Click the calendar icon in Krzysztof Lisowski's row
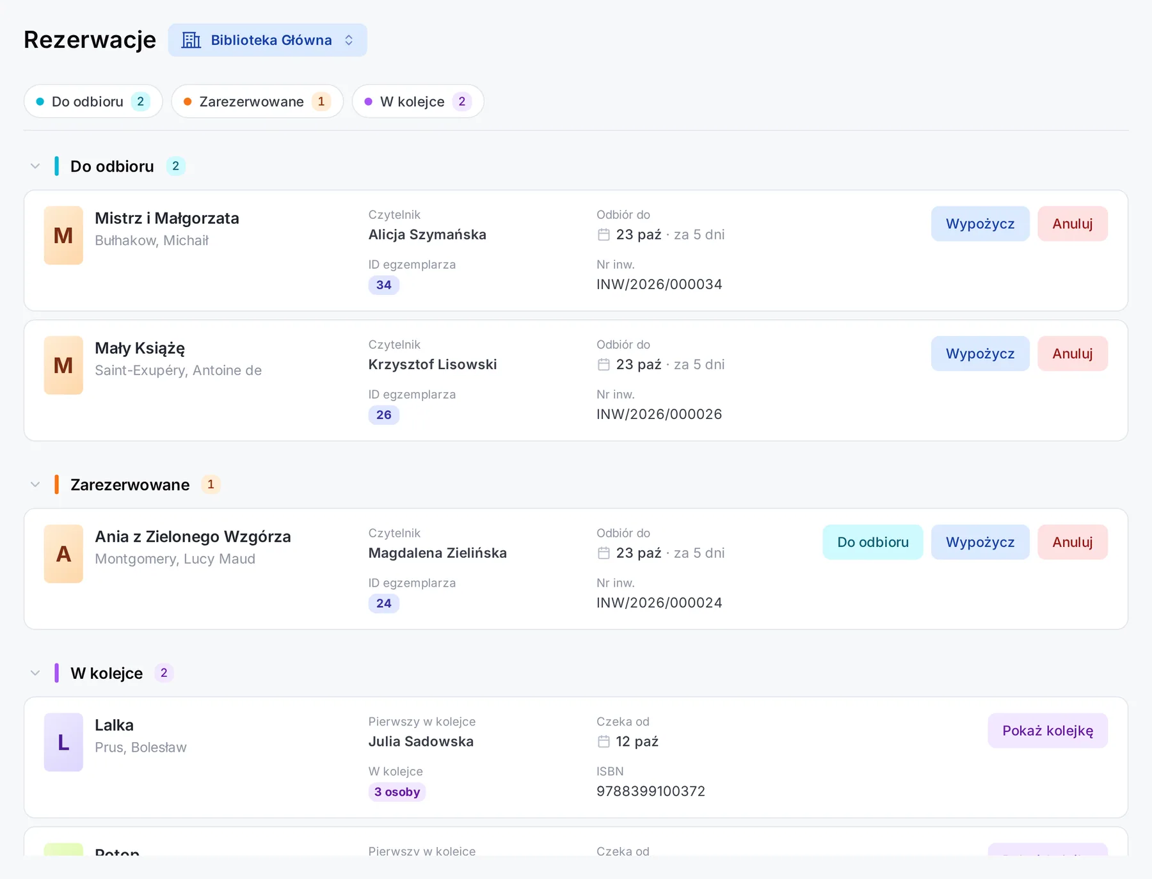This screenshot has width=1152, height=879. pyautogui.click(x=604, y=365)
